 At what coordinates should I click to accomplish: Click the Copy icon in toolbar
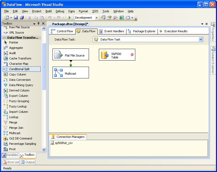[36, 18]
